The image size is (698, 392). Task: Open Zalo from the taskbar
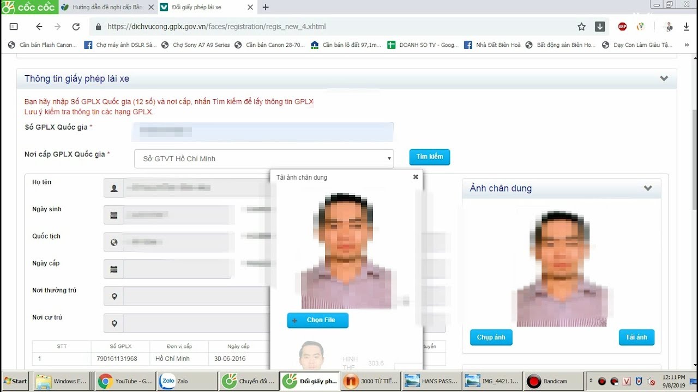[x=187, y=381]
